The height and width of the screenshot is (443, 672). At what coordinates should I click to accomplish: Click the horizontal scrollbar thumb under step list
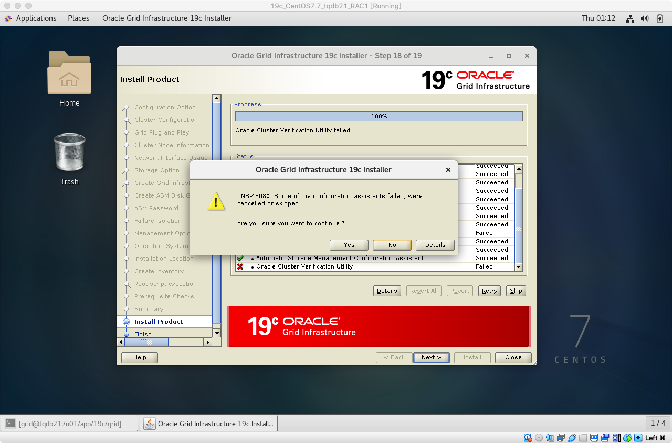click(x=146, y=342)
